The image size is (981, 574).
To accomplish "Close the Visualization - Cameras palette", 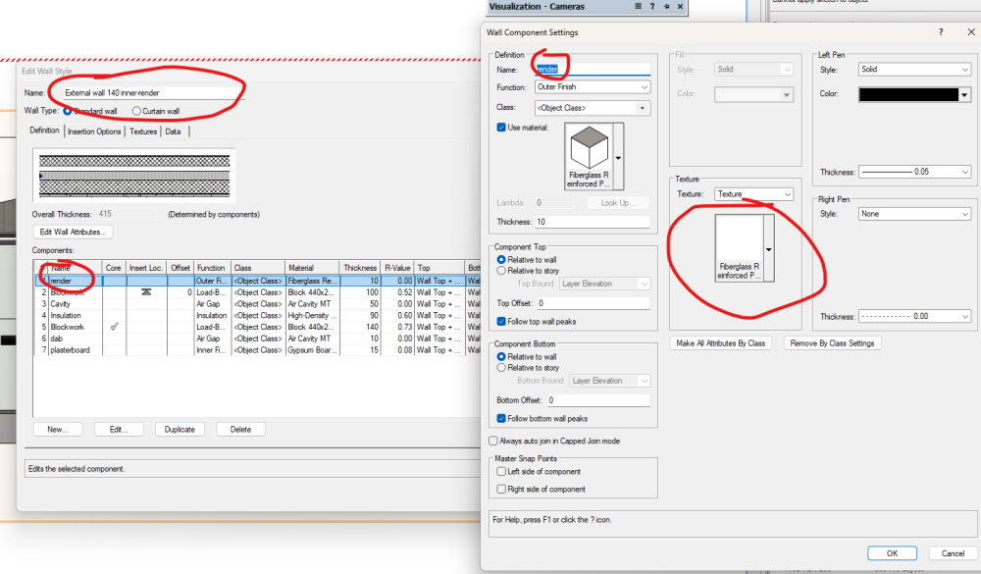I will click(680, 7).
